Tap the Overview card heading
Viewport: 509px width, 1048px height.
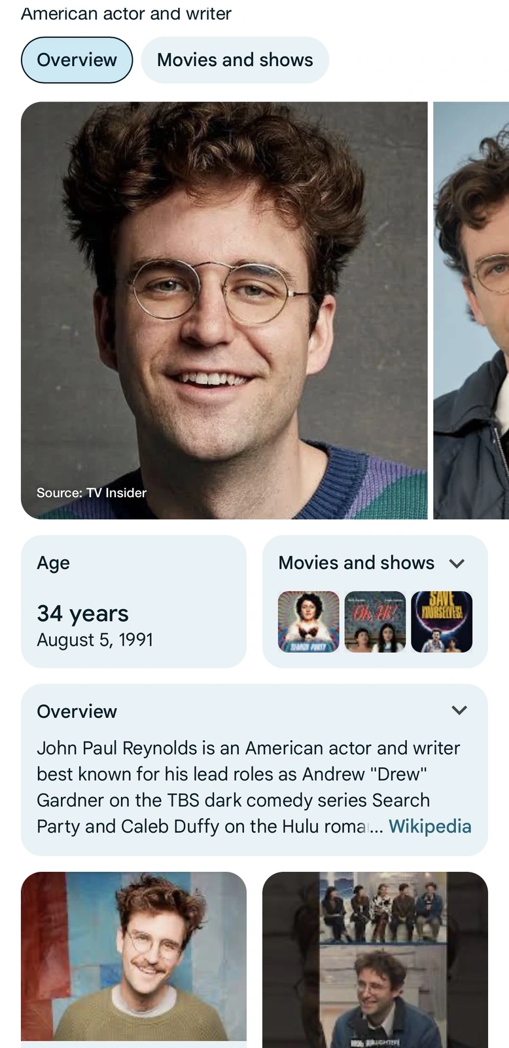pyautogui.click(x=77, y=711)
